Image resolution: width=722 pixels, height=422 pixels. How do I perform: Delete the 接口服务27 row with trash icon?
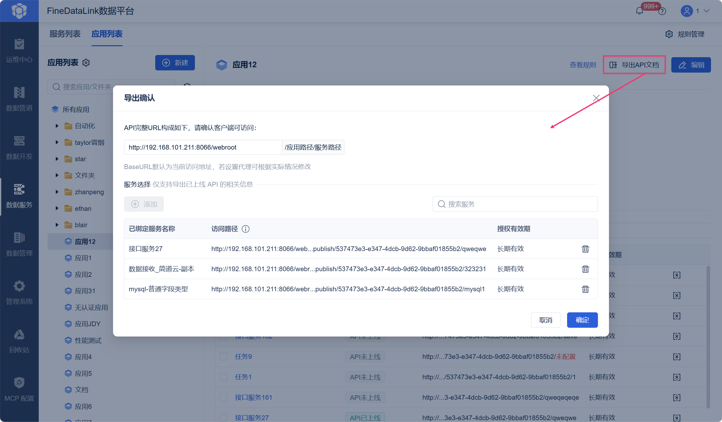coord(585,249)
